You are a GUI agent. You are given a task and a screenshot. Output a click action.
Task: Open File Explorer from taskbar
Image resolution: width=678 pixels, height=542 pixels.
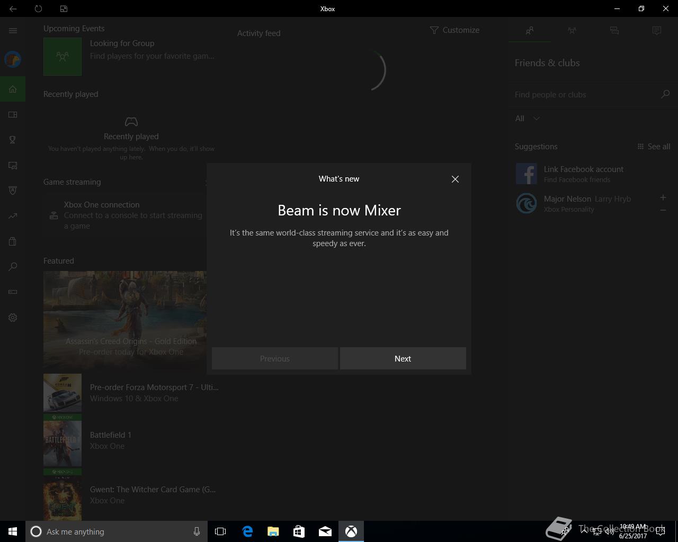pyautogui.click(x=273, y=531)
